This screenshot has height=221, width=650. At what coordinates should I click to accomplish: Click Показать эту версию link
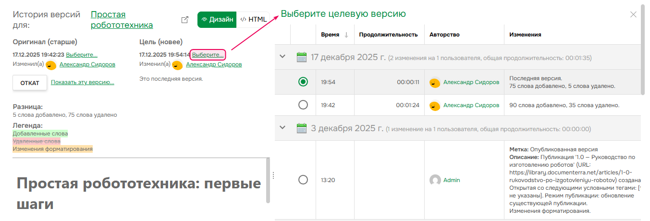[x=83, y=82]
